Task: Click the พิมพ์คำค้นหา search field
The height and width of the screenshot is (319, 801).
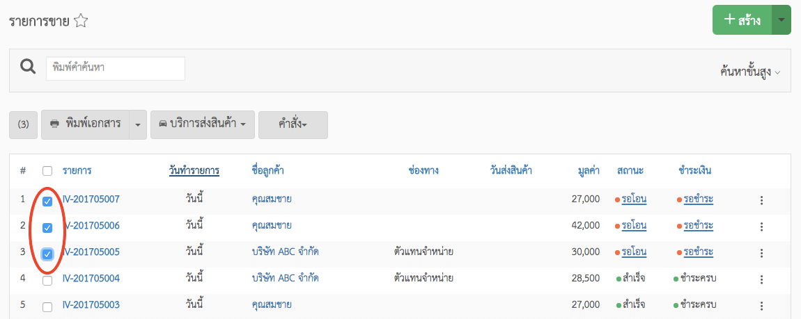Action: (x=116, y=68)
